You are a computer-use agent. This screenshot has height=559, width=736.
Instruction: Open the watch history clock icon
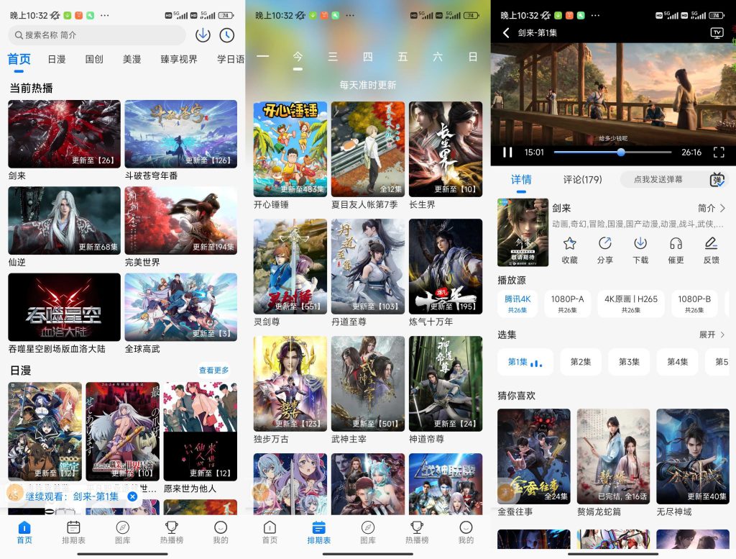pyautogui.click(x=226, y=35)
